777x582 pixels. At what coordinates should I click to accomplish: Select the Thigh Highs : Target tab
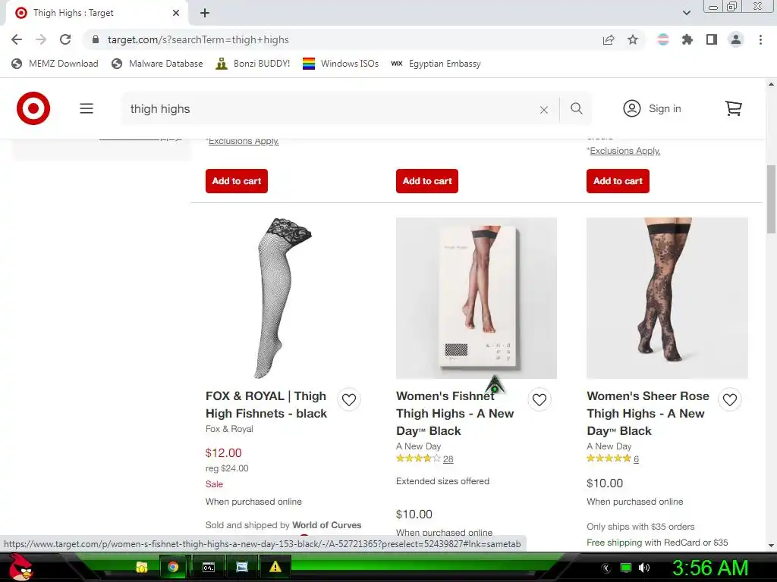[96, 13]
